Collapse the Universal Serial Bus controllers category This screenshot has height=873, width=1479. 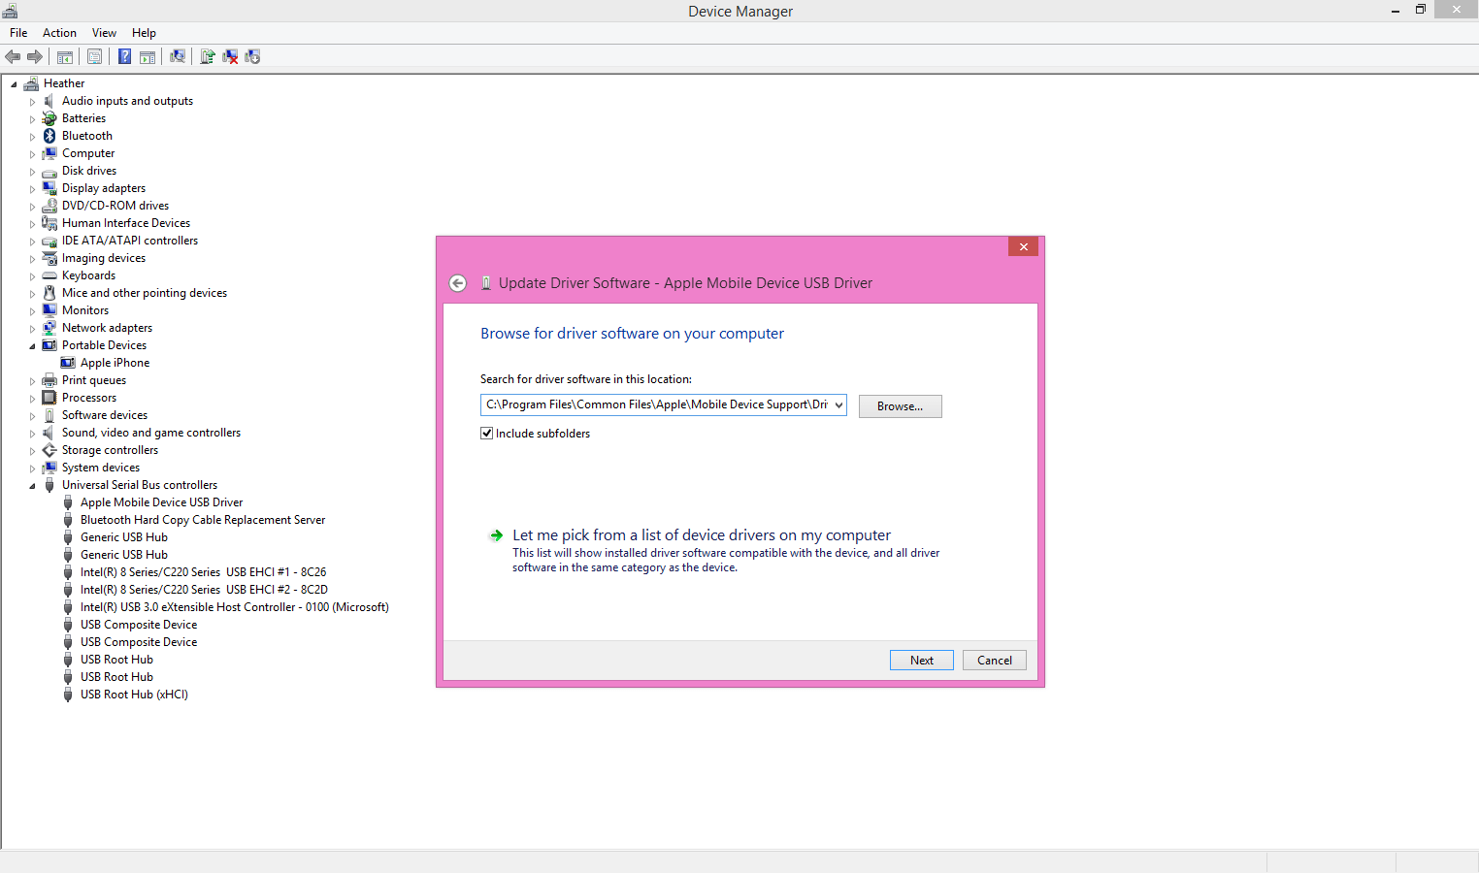(32, 486)
